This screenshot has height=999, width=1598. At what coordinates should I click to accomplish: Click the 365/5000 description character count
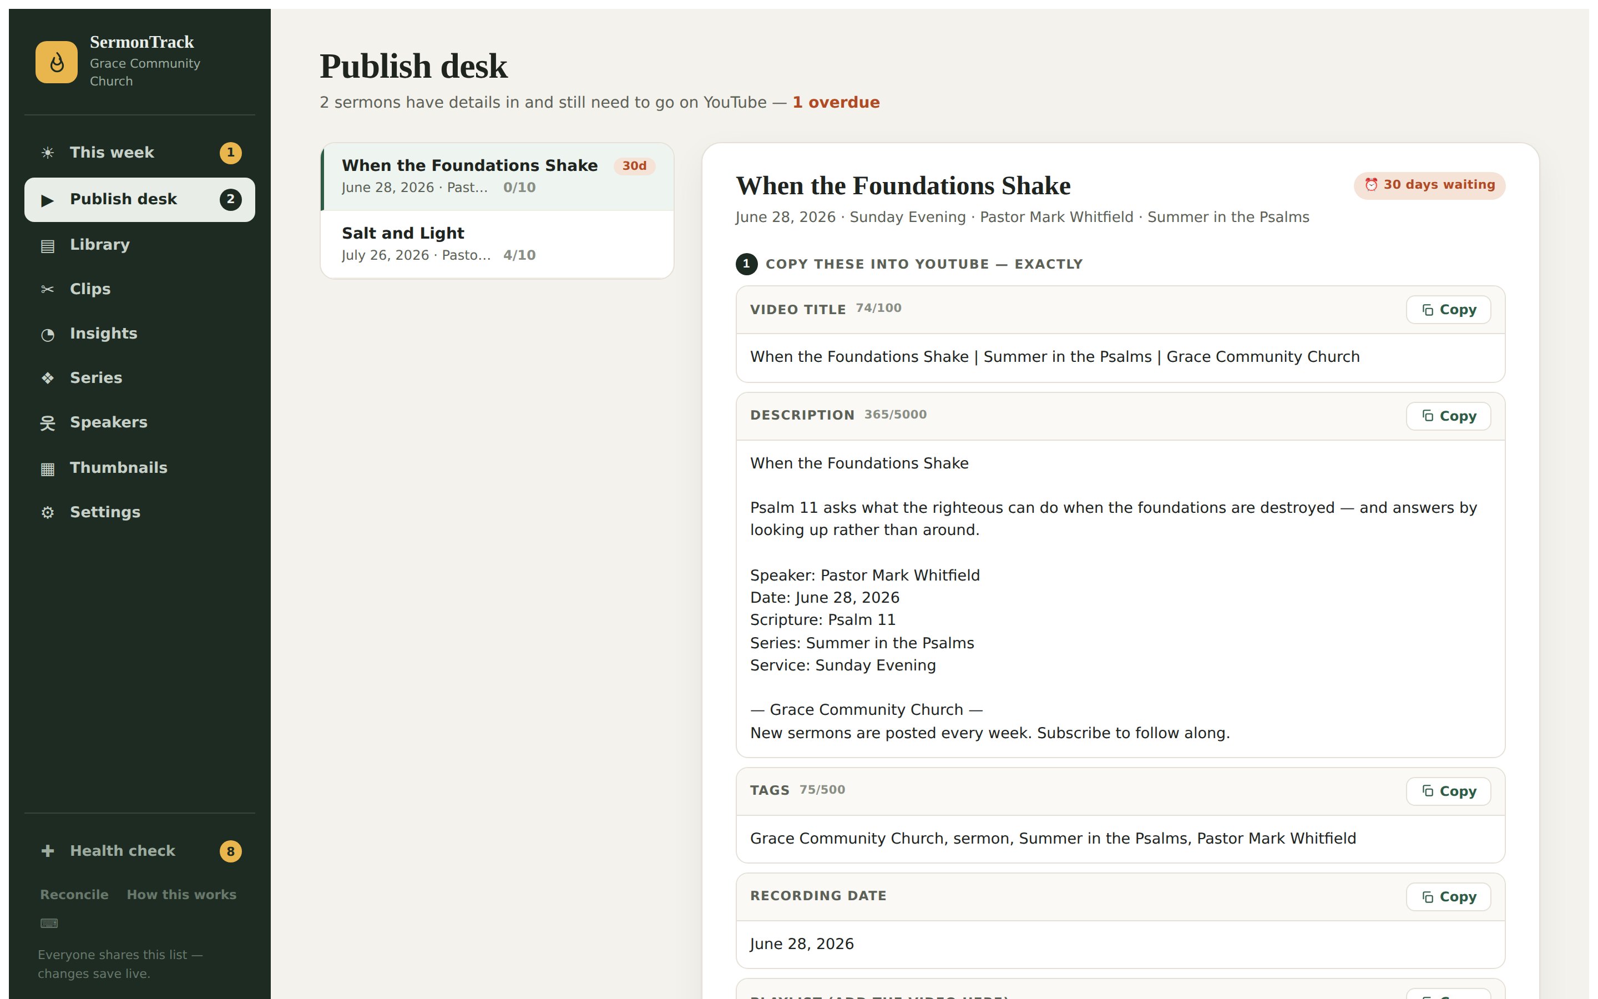click(x=896, y=415)
